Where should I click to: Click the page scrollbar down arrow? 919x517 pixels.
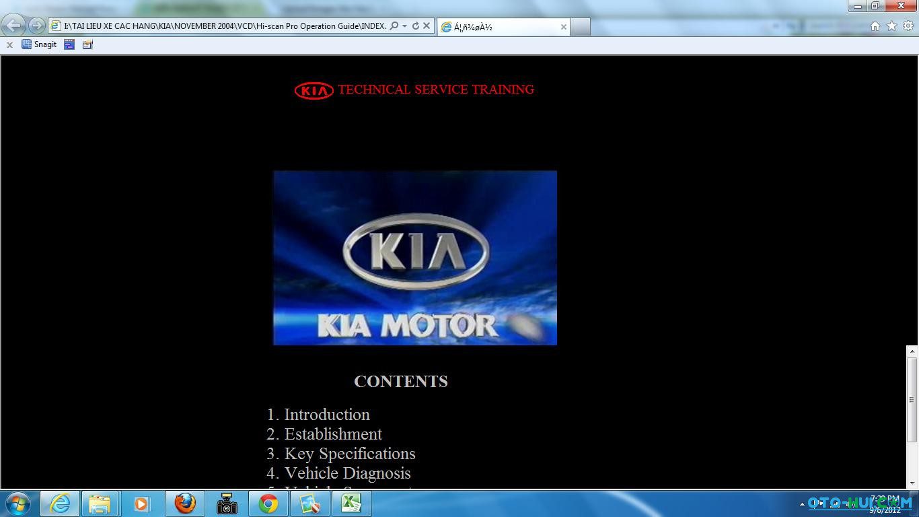(x=912, y=483)
